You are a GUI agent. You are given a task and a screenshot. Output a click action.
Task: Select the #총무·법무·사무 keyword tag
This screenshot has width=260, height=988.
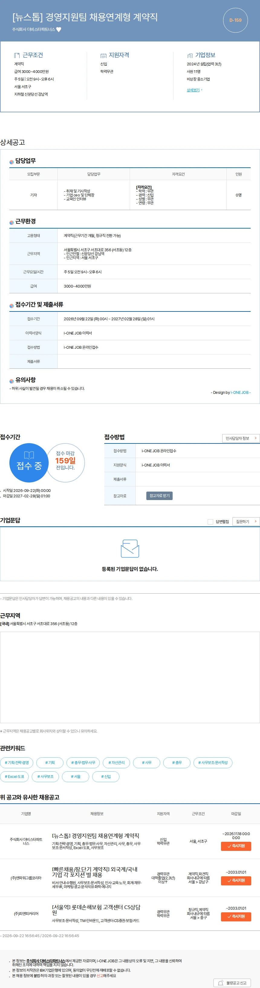coord(83,762)
